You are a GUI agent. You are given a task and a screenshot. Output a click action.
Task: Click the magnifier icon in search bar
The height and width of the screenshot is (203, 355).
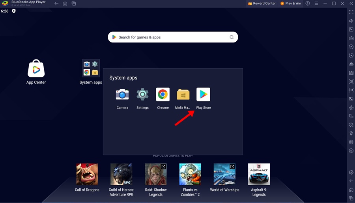coord(232,37)
